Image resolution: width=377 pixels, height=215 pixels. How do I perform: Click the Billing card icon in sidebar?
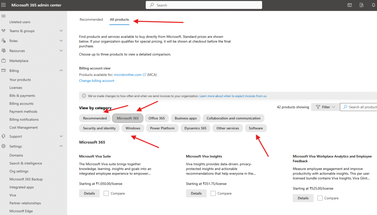4,71
